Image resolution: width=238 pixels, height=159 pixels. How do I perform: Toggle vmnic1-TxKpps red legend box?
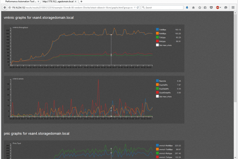(157, 157)
